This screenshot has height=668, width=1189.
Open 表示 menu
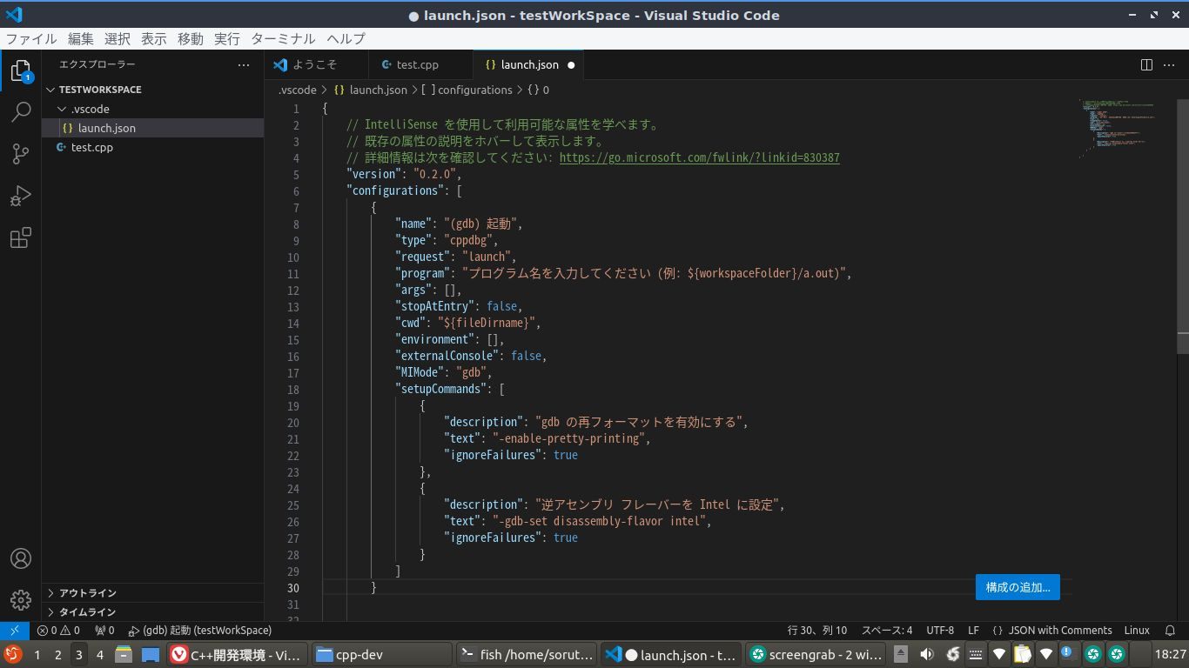[153, 39]
